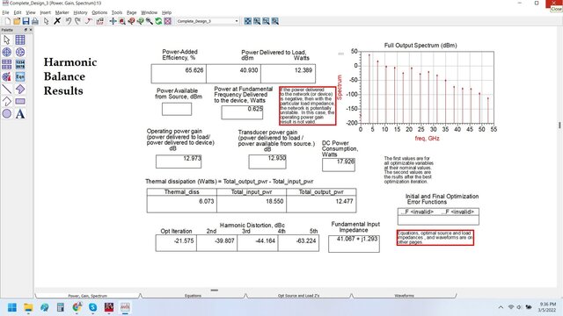The image size is (563, 316).
Task: Select the Harmonic Balance Results title text
Action: [x=70, y=76]
